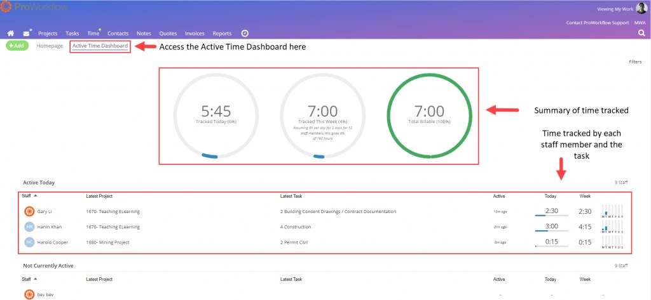
Task: Switch to the Homepage tab
Action: [50, 46]
